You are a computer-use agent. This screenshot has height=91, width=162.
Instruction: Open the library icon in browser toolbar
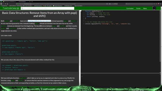click(154, 4)
